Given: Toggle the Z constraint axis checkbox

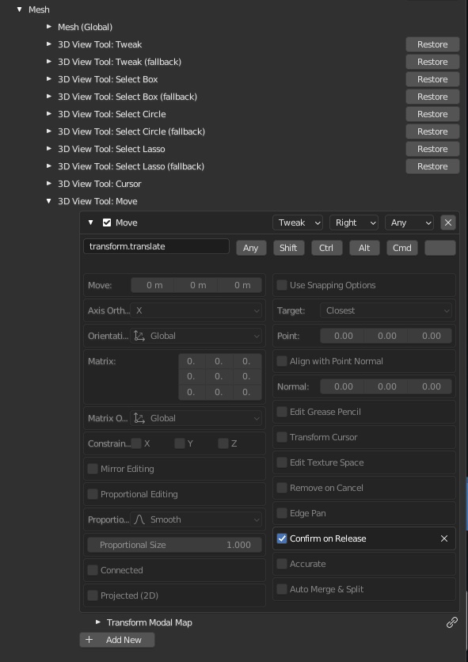Looking at the screenshot, I should click(x=223, y=443).
